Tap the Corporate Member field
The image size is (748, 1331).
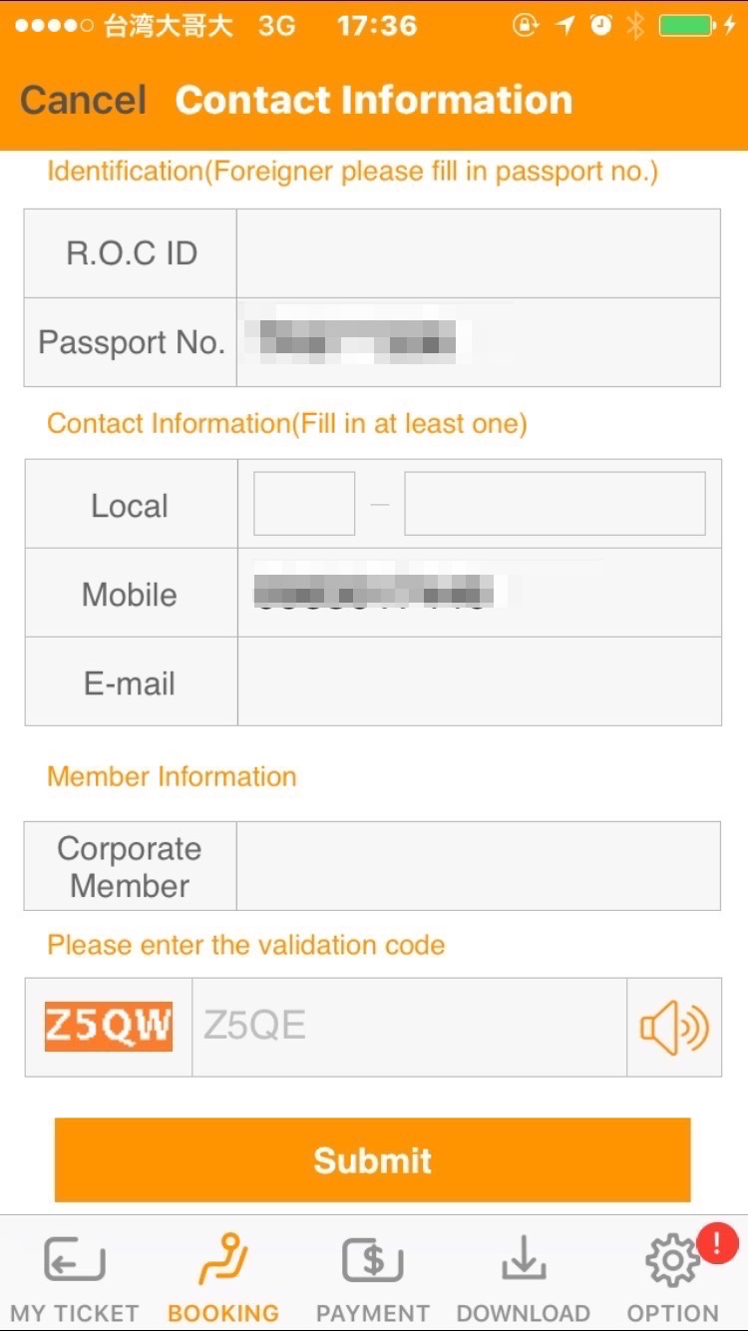[x=478, y=866]
